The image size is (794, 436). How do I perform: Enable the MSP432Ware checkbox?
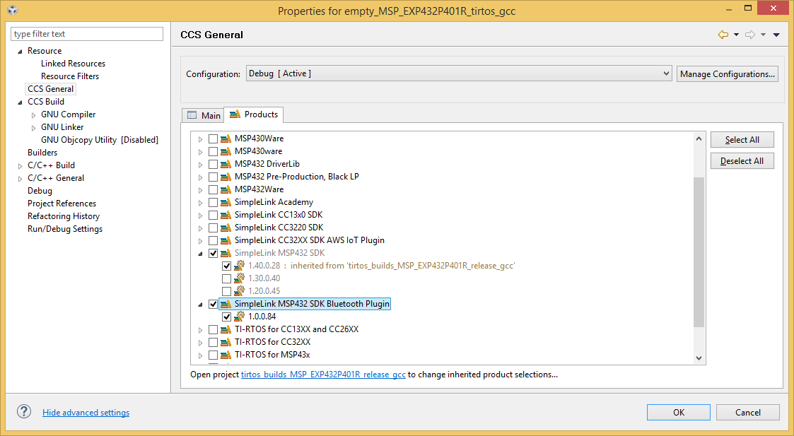[x=213, y=189]
